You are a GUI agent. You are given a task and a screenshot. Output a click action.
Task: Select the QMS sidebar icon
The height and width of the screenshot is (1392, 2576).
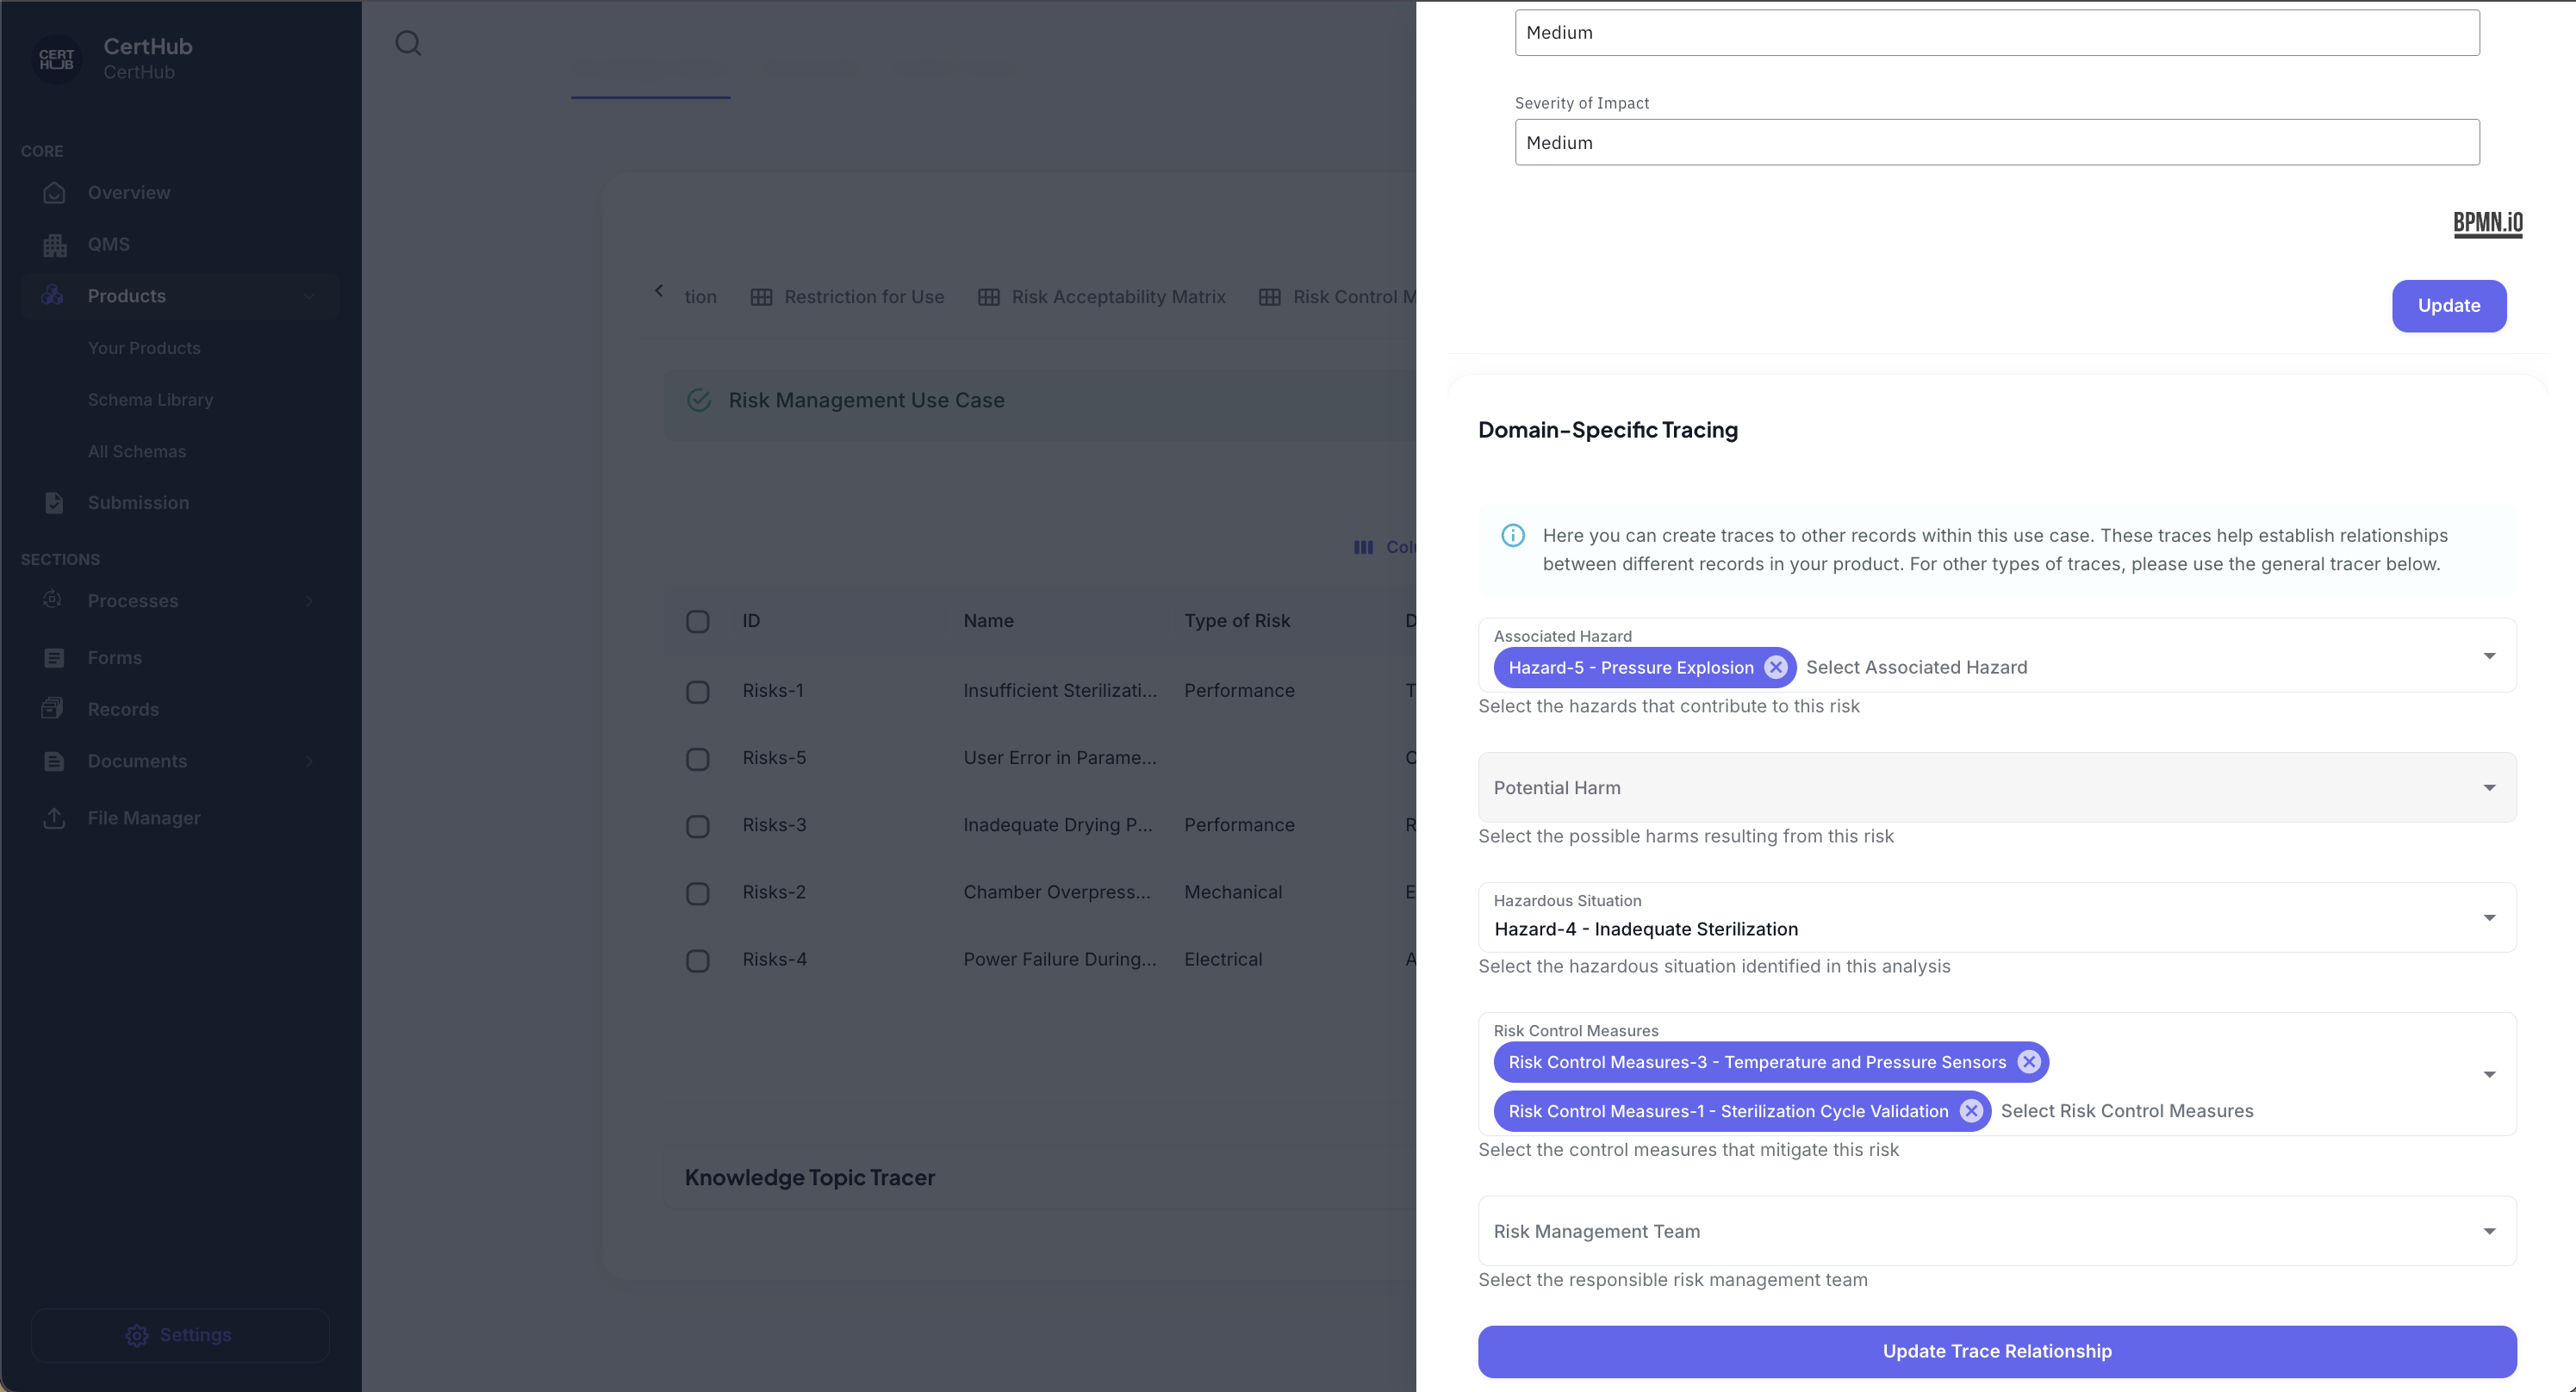54,244
